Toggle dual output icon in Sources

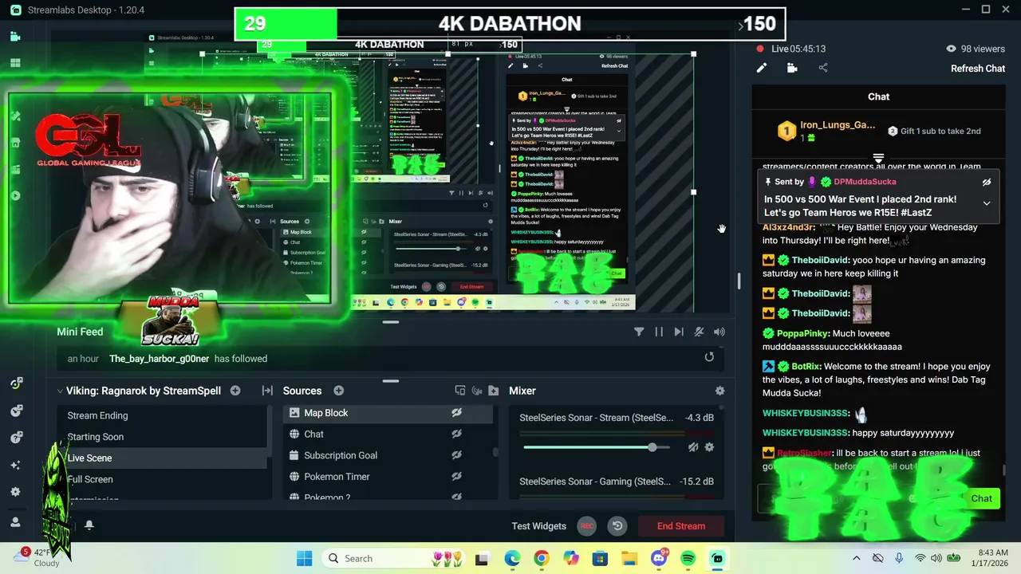pyautogui.click(x=460, y=391)
